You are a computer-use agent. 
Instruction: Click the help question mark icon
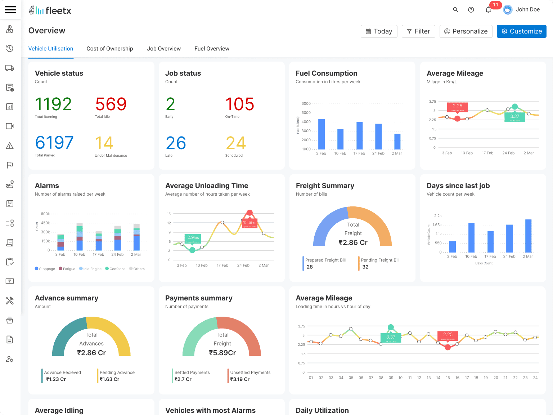click(471, 10)
